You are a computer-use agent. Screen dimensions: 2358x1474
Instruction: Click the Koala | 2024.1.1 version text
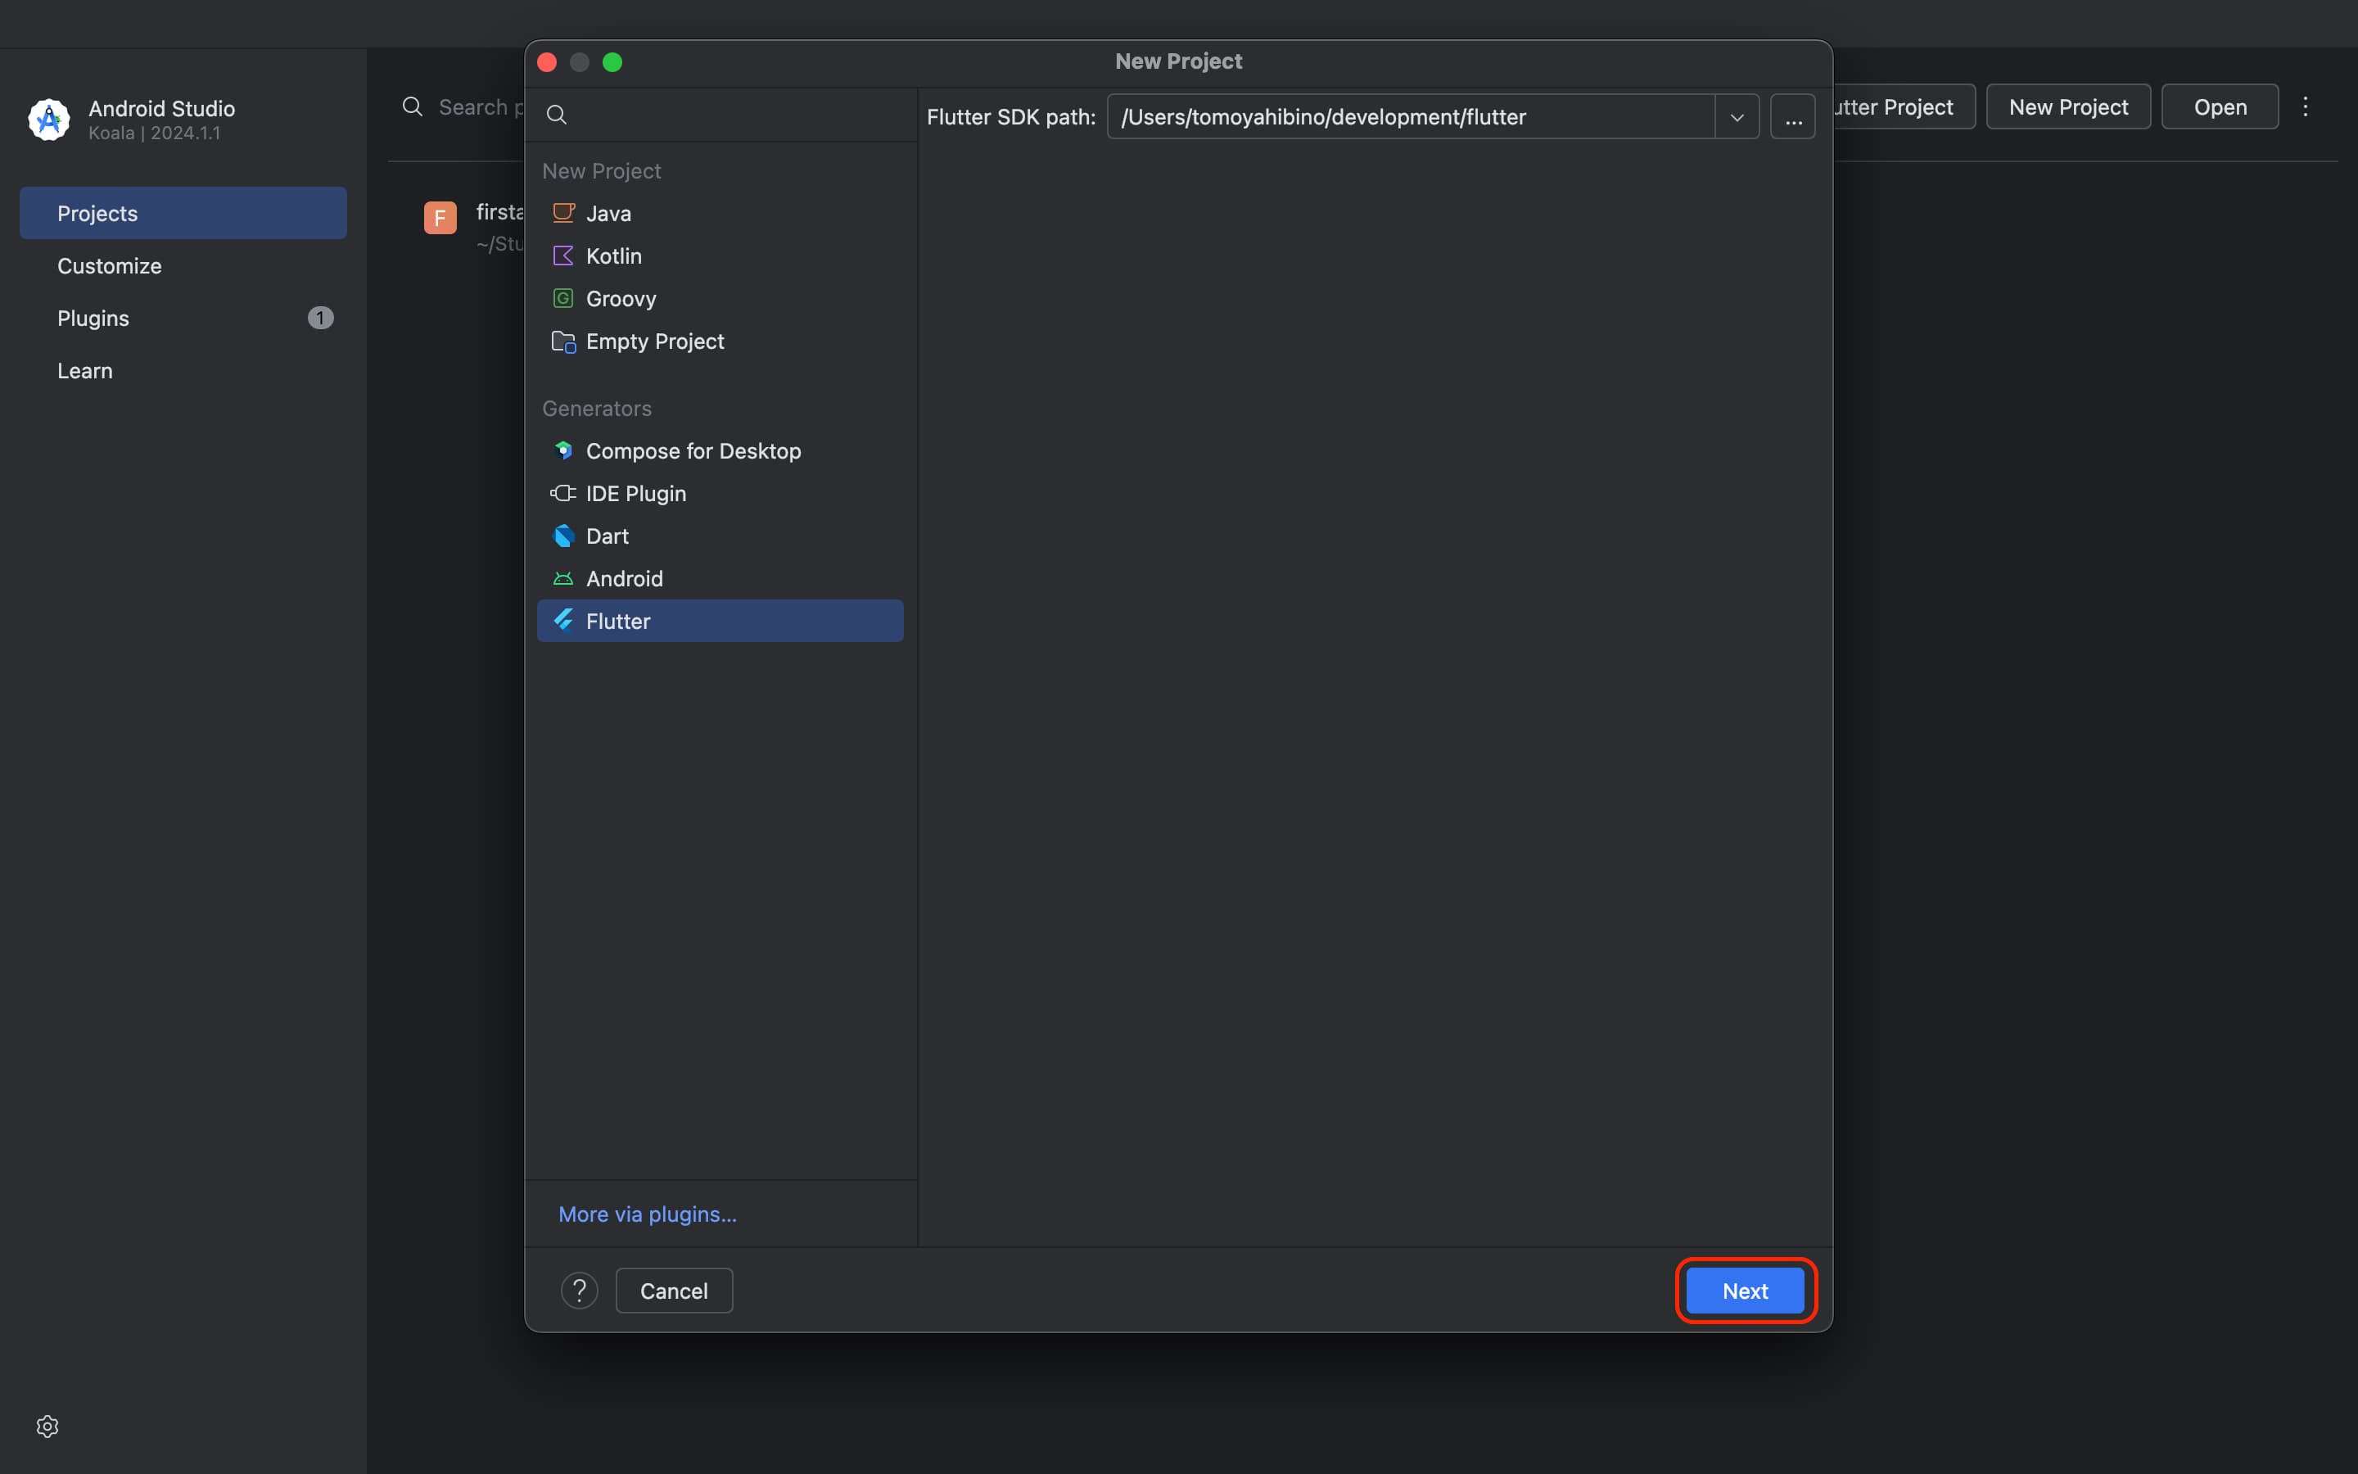click(155, 133)
